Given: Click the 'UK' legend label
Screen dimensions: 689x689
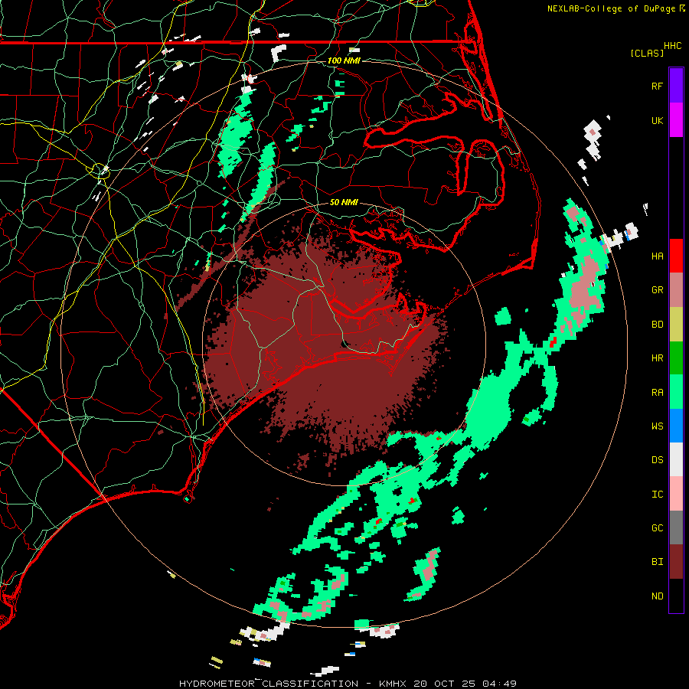Looking at the screenshot, I should (657, 120).
